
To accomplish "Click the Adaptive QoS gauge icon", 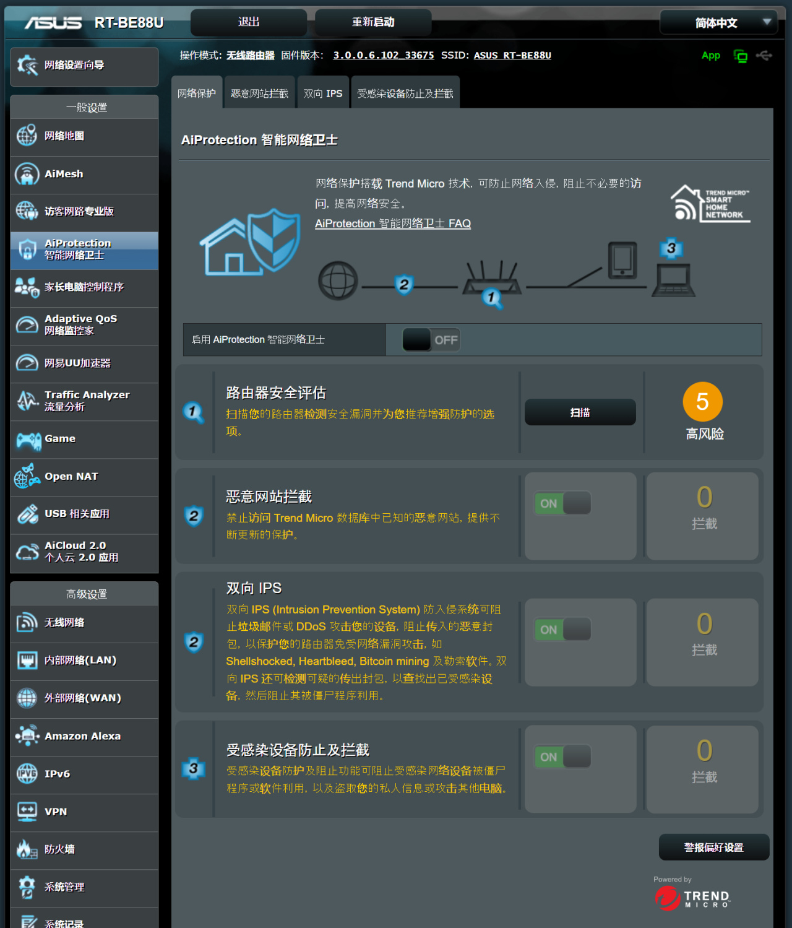I will [27, 325].
